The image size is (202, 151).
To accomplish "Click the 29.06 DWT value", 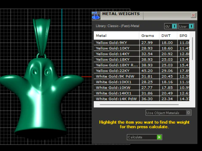I will click(x=167, y=71).
